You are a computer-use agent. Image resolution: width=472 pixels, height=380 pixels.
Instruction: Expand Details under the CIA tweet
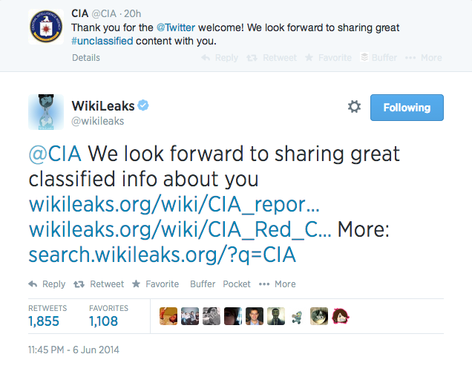click(86, 57)
